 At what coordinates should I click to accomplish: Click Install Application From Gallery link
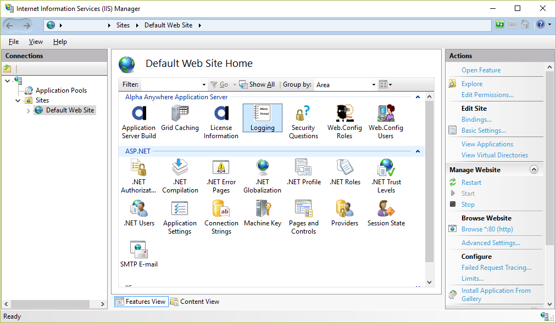point(496,294)
